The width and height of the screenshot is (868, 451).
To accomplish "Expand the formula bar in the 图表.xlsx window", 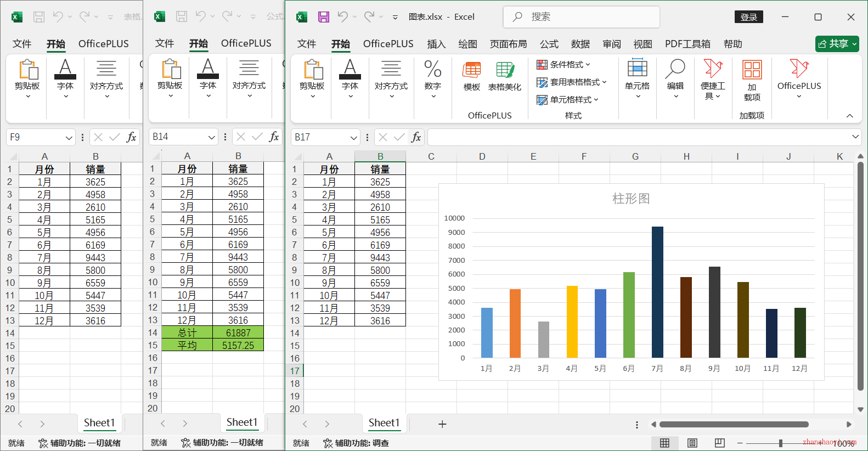I will (x=855, y=137).
